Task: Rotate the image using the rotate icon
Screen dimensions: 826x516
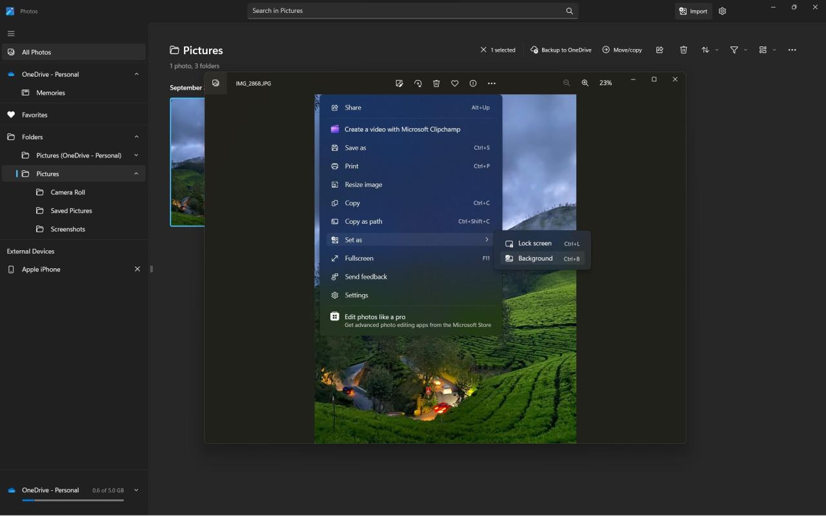Action: pos(418,83)
